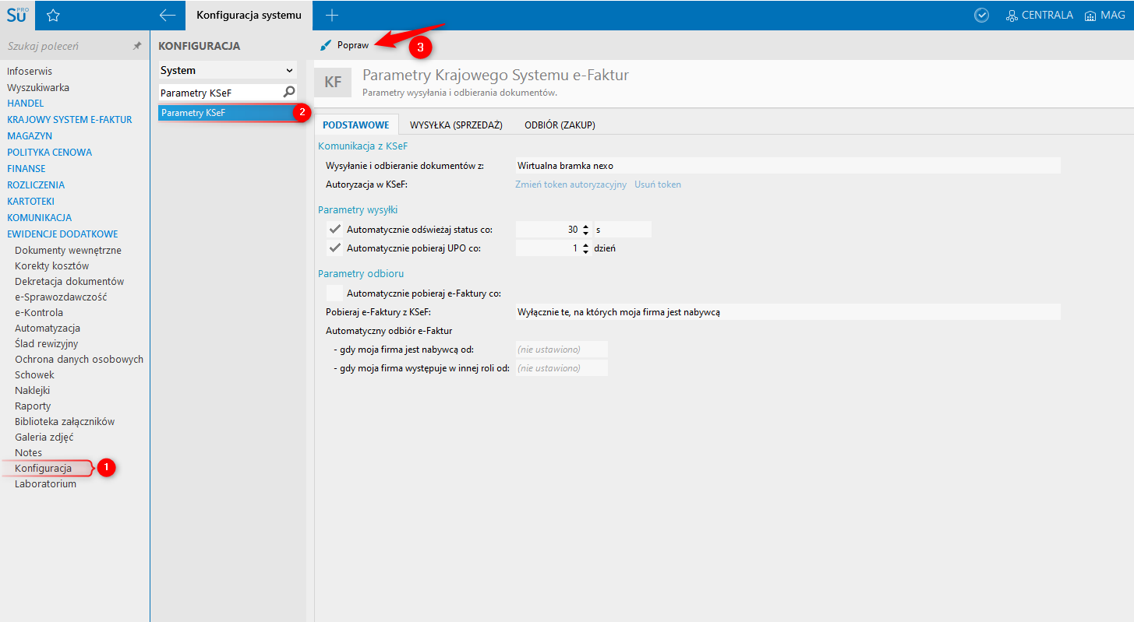Screen dimensions: 1134x622
Task: Go back with the left arrow icon
Action: [x=167, y=15]
